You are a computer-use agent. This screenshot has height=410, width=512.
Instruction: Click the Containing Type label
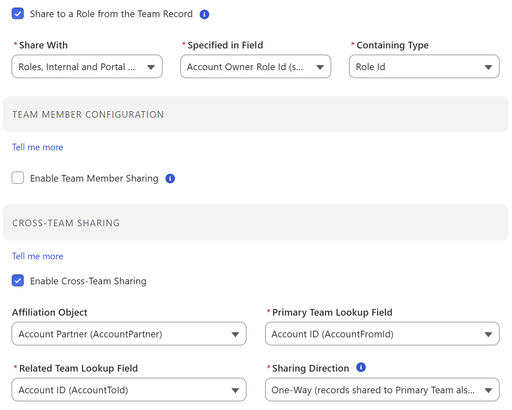pos(393,45)
